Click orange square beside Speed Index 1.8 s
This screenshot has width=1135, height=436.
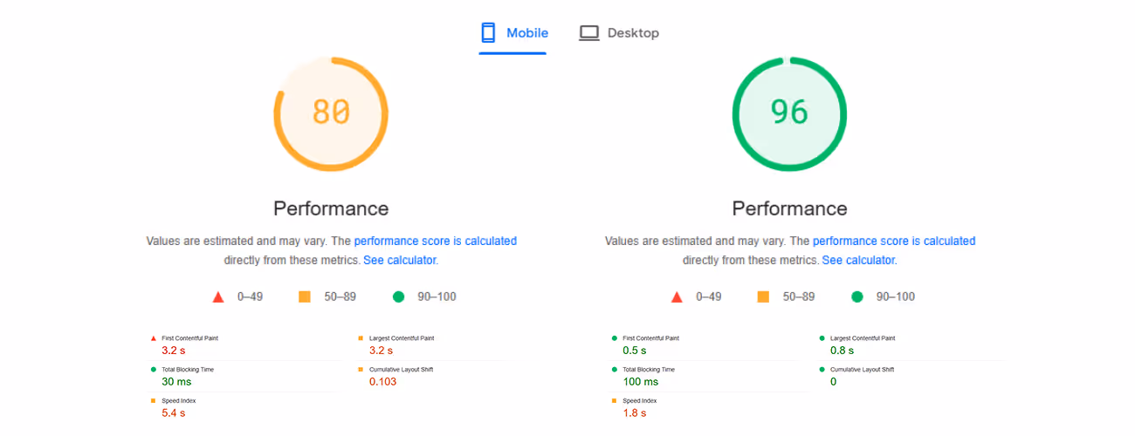615,400
